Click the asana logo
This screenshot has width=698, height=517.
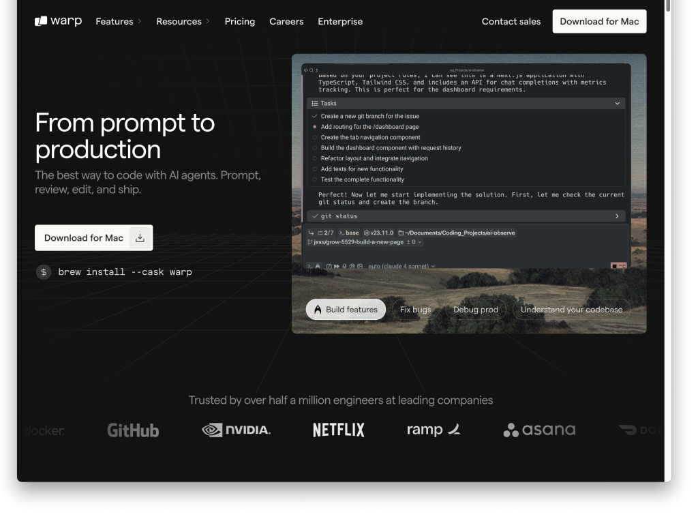(539, 430)
